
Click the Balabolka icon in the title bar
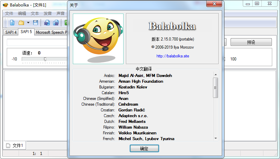(5, 5)
